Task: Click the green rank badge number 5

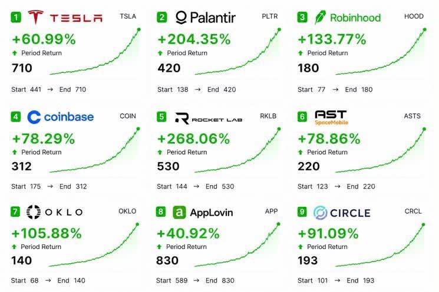Action: (161, 117)
